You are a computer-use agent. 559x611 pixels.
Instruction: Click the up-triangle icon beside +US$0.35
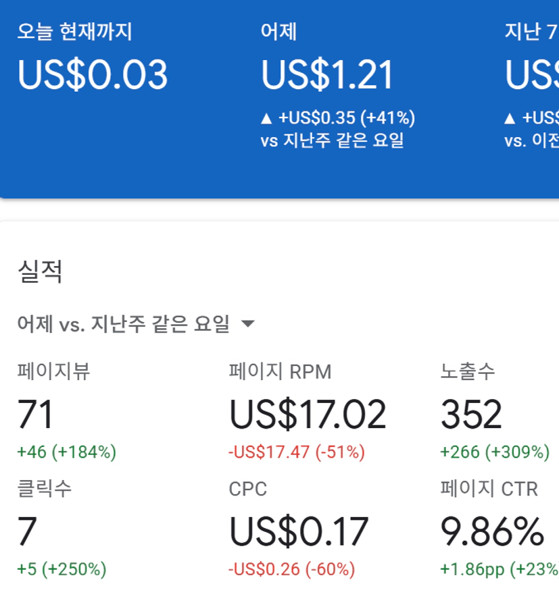pos(266,119)
